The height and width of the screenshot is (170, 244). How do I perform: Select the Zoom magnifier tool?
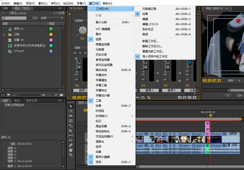pyautogui.click(x=71, y=155)
